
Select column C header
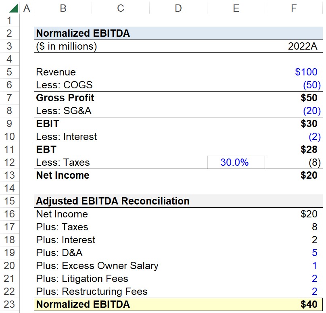pyautogui.click(x=121, y=8)
